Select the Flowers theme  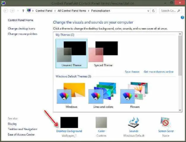(135, 95)
